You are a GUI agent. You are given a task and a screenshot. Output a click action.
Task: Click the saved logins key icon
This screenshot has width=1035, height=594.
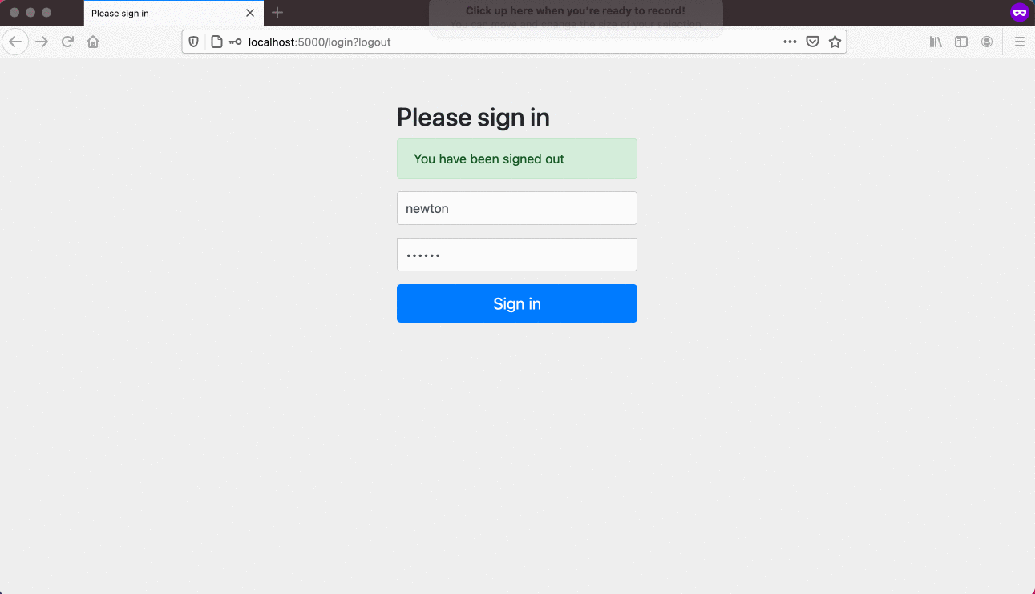(235, 42)
